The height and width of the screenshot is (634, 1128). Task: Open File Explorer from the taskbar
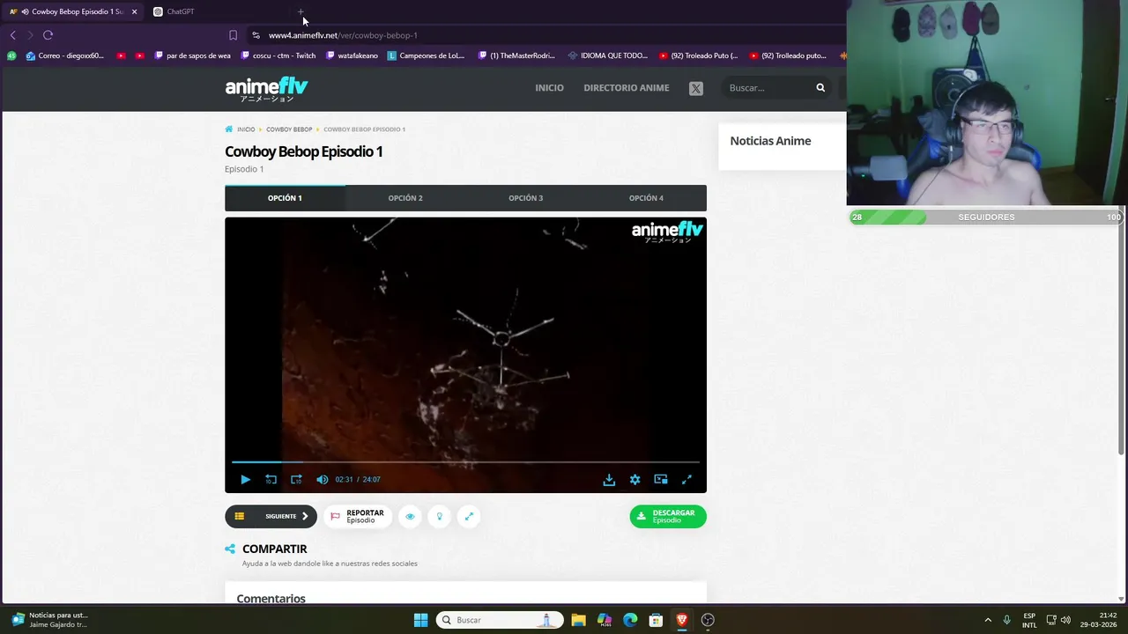(579, 620)
